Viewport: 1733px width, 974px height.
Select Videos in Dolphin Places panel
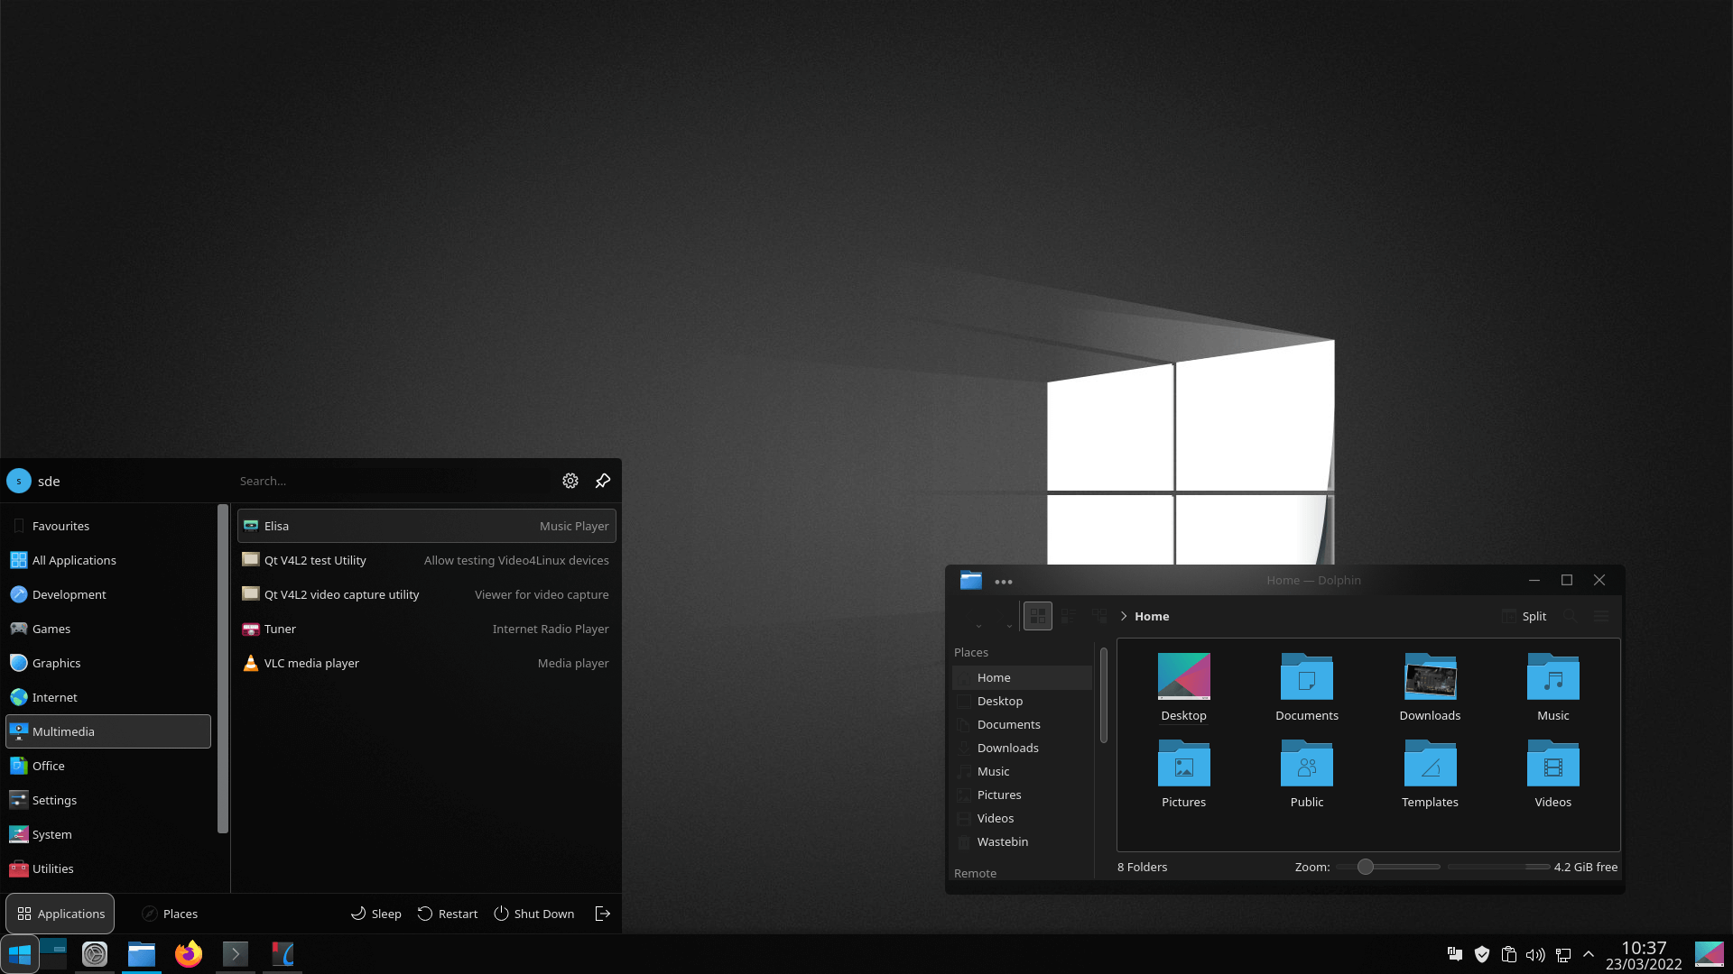(x=1022, y=818)
